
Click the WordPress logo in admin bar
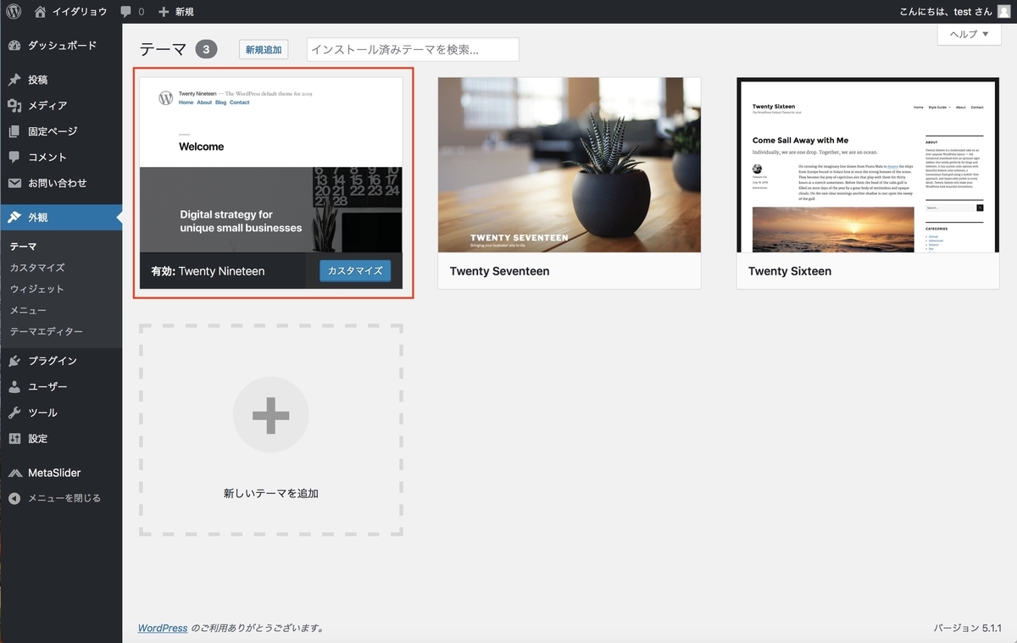coord(14,12)
